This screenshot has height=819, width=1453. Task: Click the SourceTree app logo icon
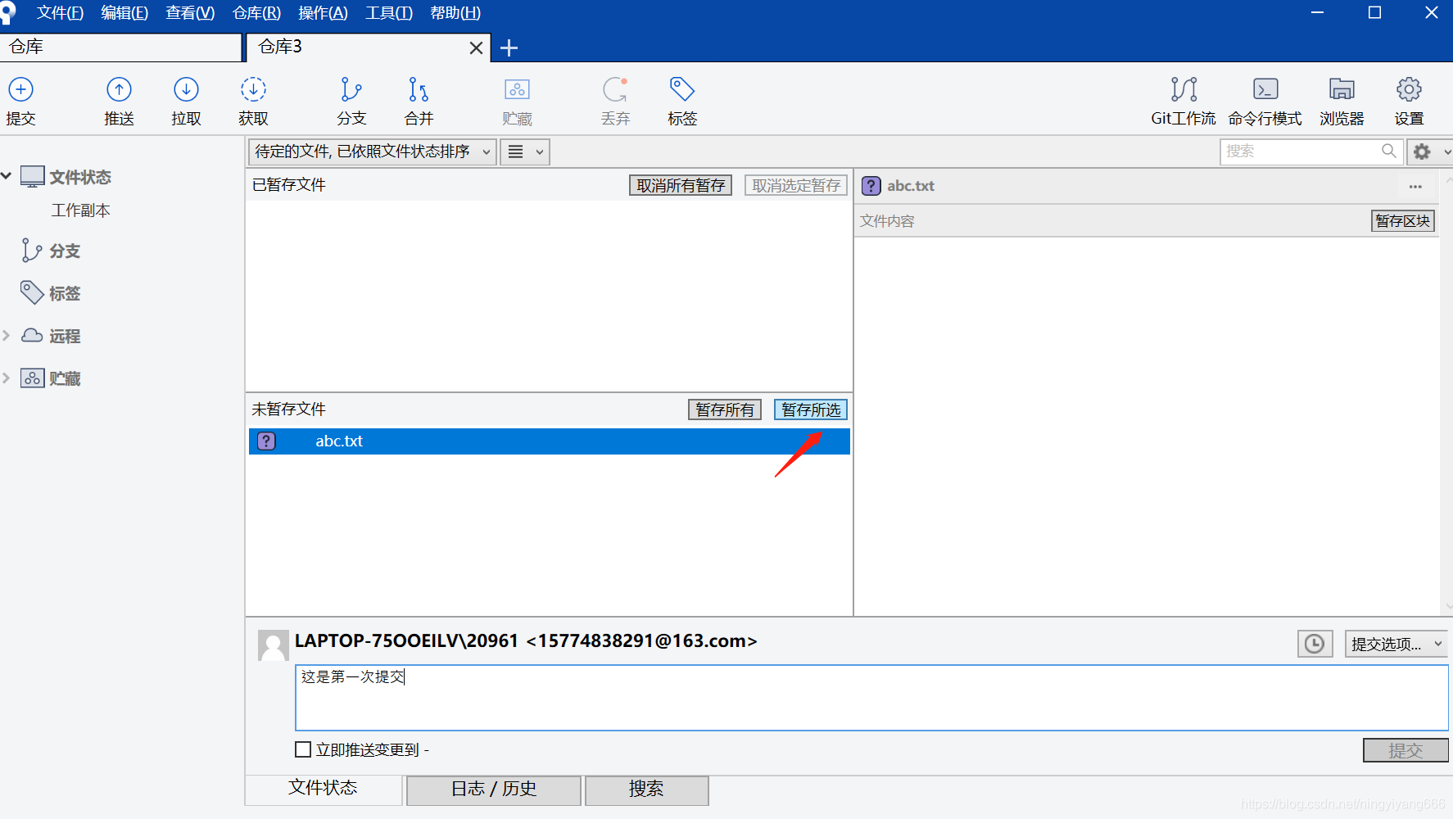point(7,12)
